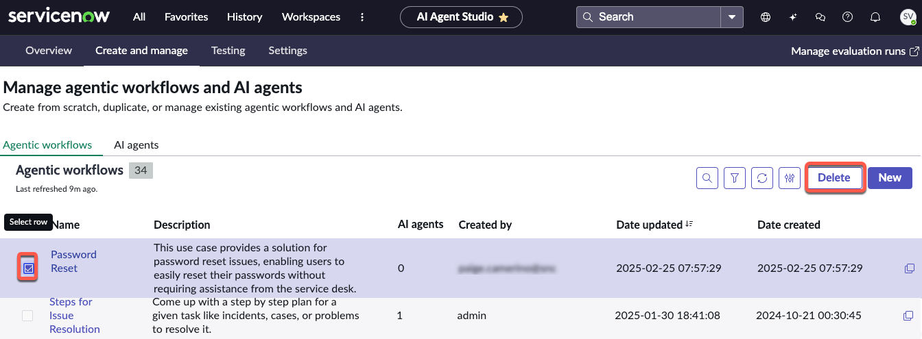The width and height of the screenshot is (922, 339).
Task: Click the New button
Action: coord(890,178)
